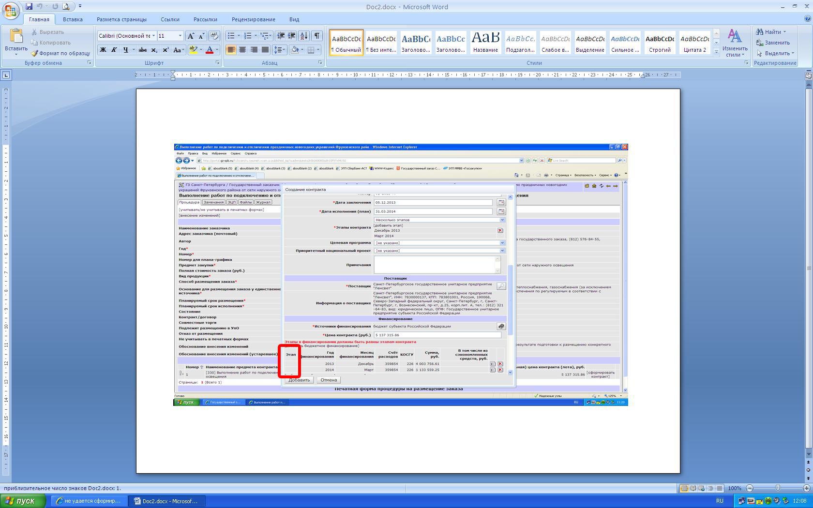Open the Start menu with the пуск button
This screenshot has width=813, height=508.
click(23, 501)
